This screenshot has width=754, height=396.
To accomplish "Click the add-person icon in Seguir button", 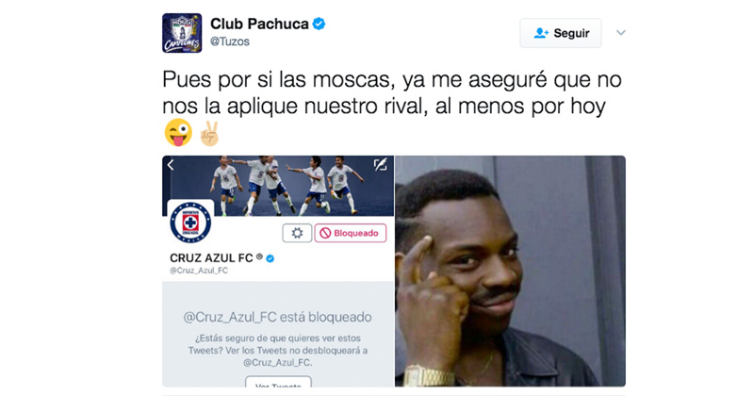I will pyautogui.click(x=541, y=33).
